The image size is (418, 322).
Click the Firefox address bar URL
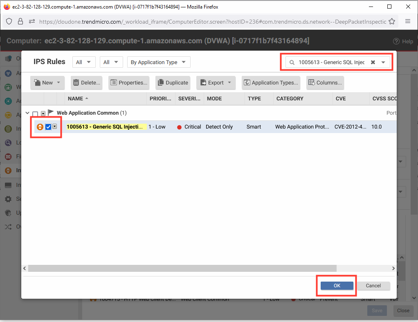212,22
